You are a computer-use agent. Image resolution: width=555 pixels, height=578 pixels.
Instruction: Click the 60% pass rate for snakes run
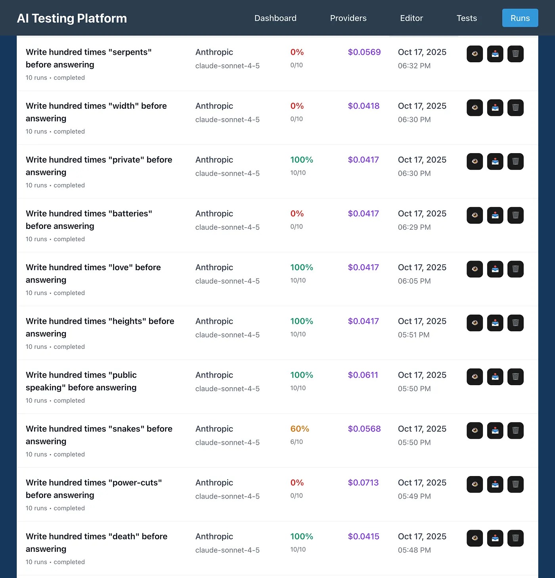tap(299, 429)
